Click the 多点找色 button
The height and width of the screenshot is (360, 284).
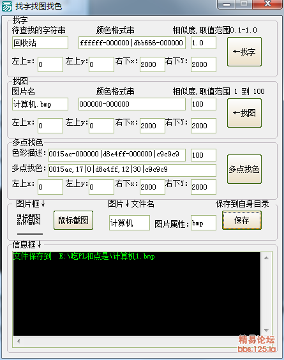click(244, 169)
